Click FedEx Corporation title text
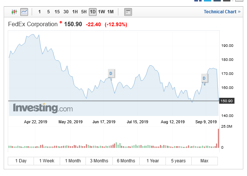This screenshot has width=247, height=176. point(33,24)
